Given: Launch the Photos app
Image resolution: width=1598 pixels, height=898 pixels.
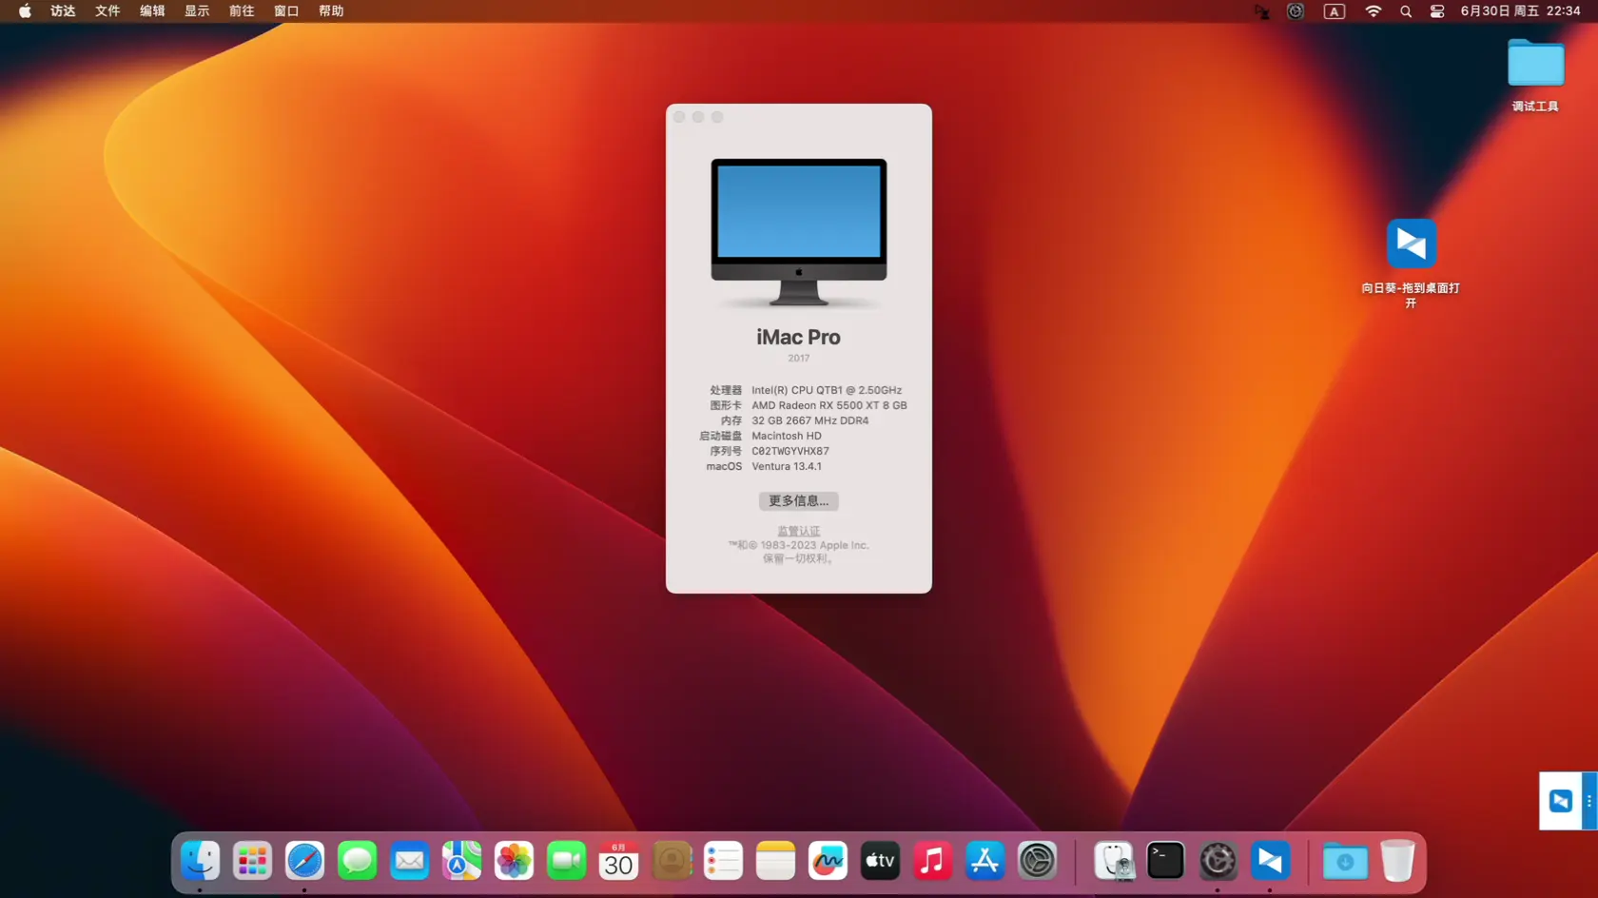Looking at the screenshot, I should [x=514, y=860].
